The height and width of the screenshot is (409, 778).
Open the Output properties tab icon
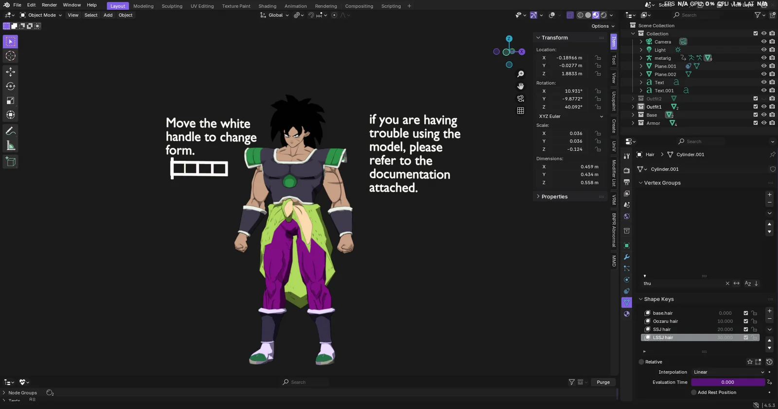tap(627, 182)
